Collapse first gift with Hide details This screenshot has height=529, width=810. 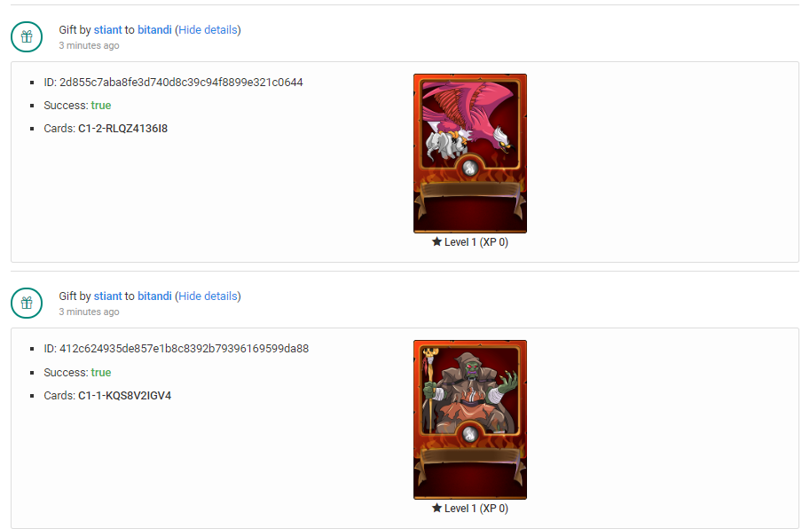(x=208, y=30)
